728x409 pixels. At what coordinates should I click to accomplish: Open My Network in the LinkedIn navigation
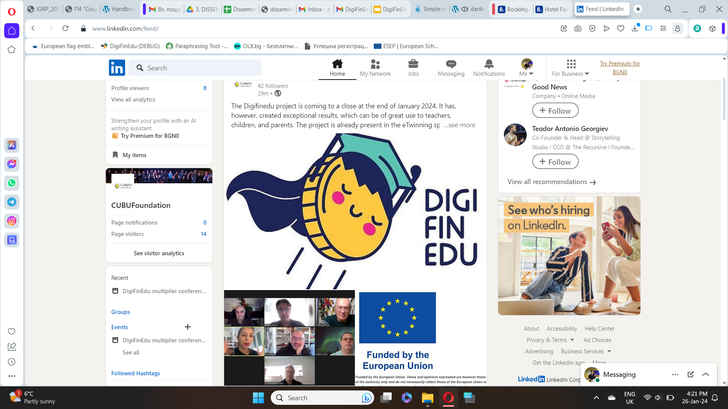[x=375, y=68]
